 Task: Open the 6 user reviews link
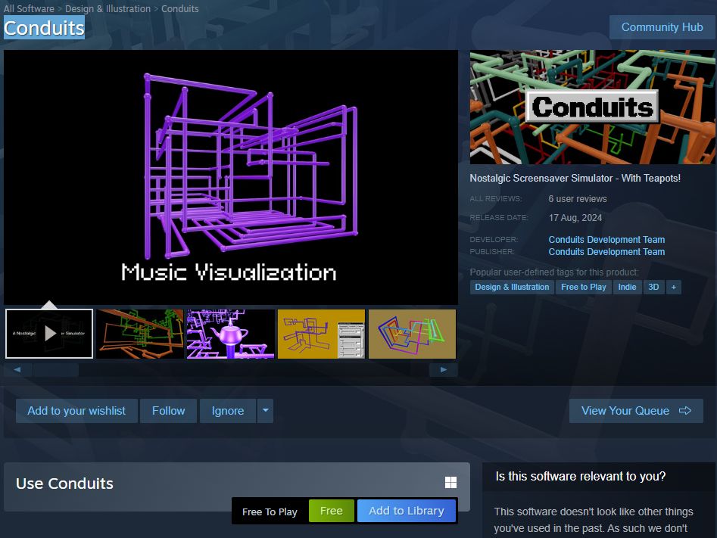[578, 199]
